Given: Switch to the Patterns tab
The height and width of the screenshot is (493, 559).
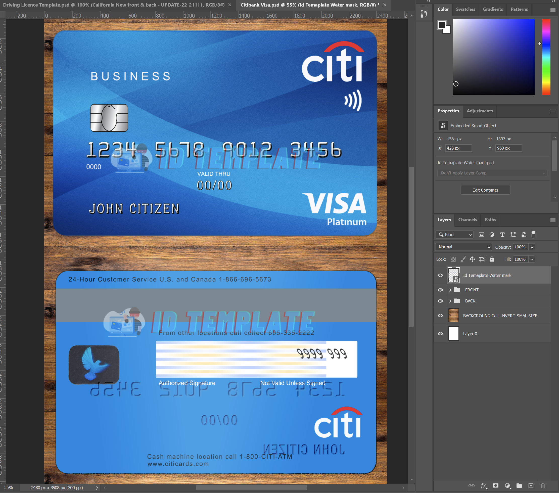Looking at the screenshot, I should [x=519, y=9].
